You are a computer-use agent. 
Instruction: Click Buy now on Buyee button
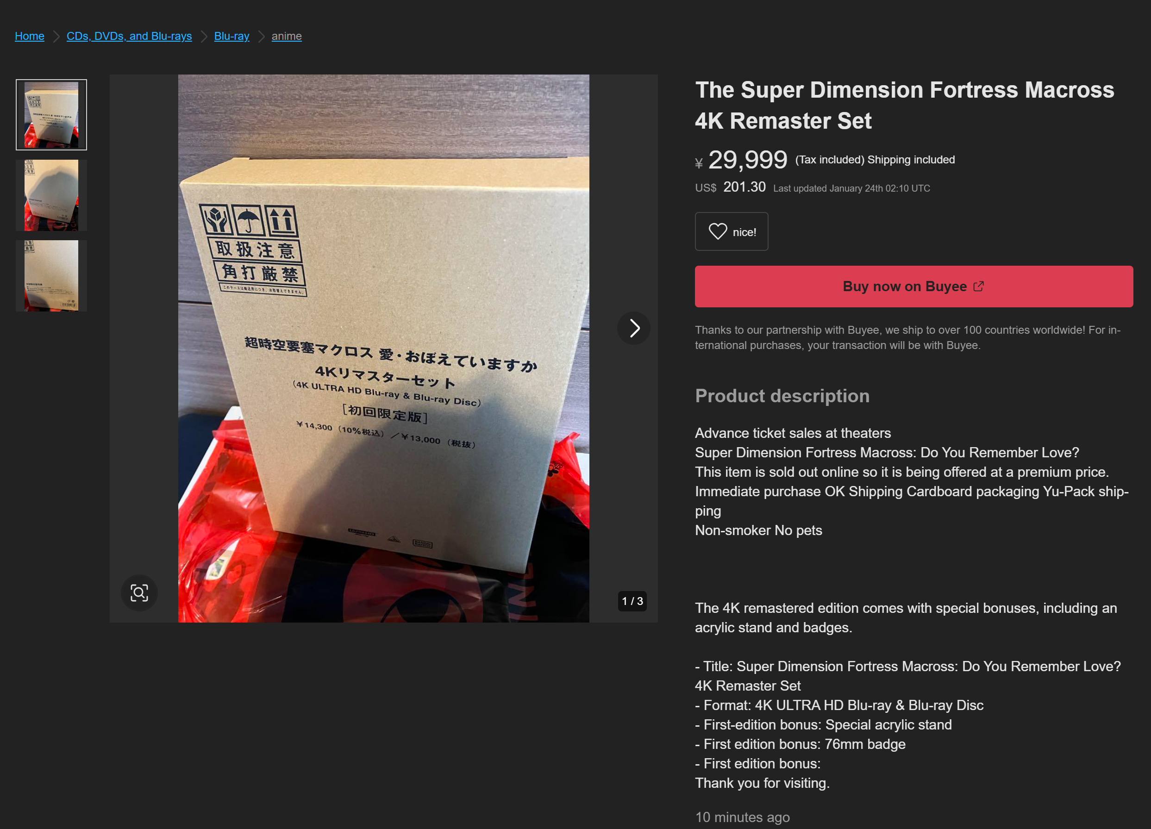pos(913,286)
